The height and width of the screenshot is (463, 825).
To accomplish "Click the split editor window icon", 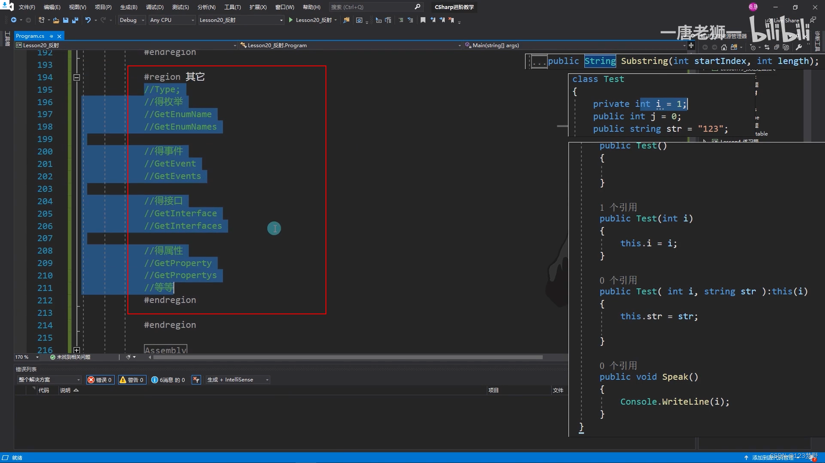I will click(x=691, y=45).
